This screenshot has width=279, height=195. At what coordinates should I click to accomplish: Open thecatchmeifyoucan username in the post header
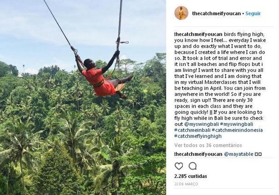click(x=216, y=14)
